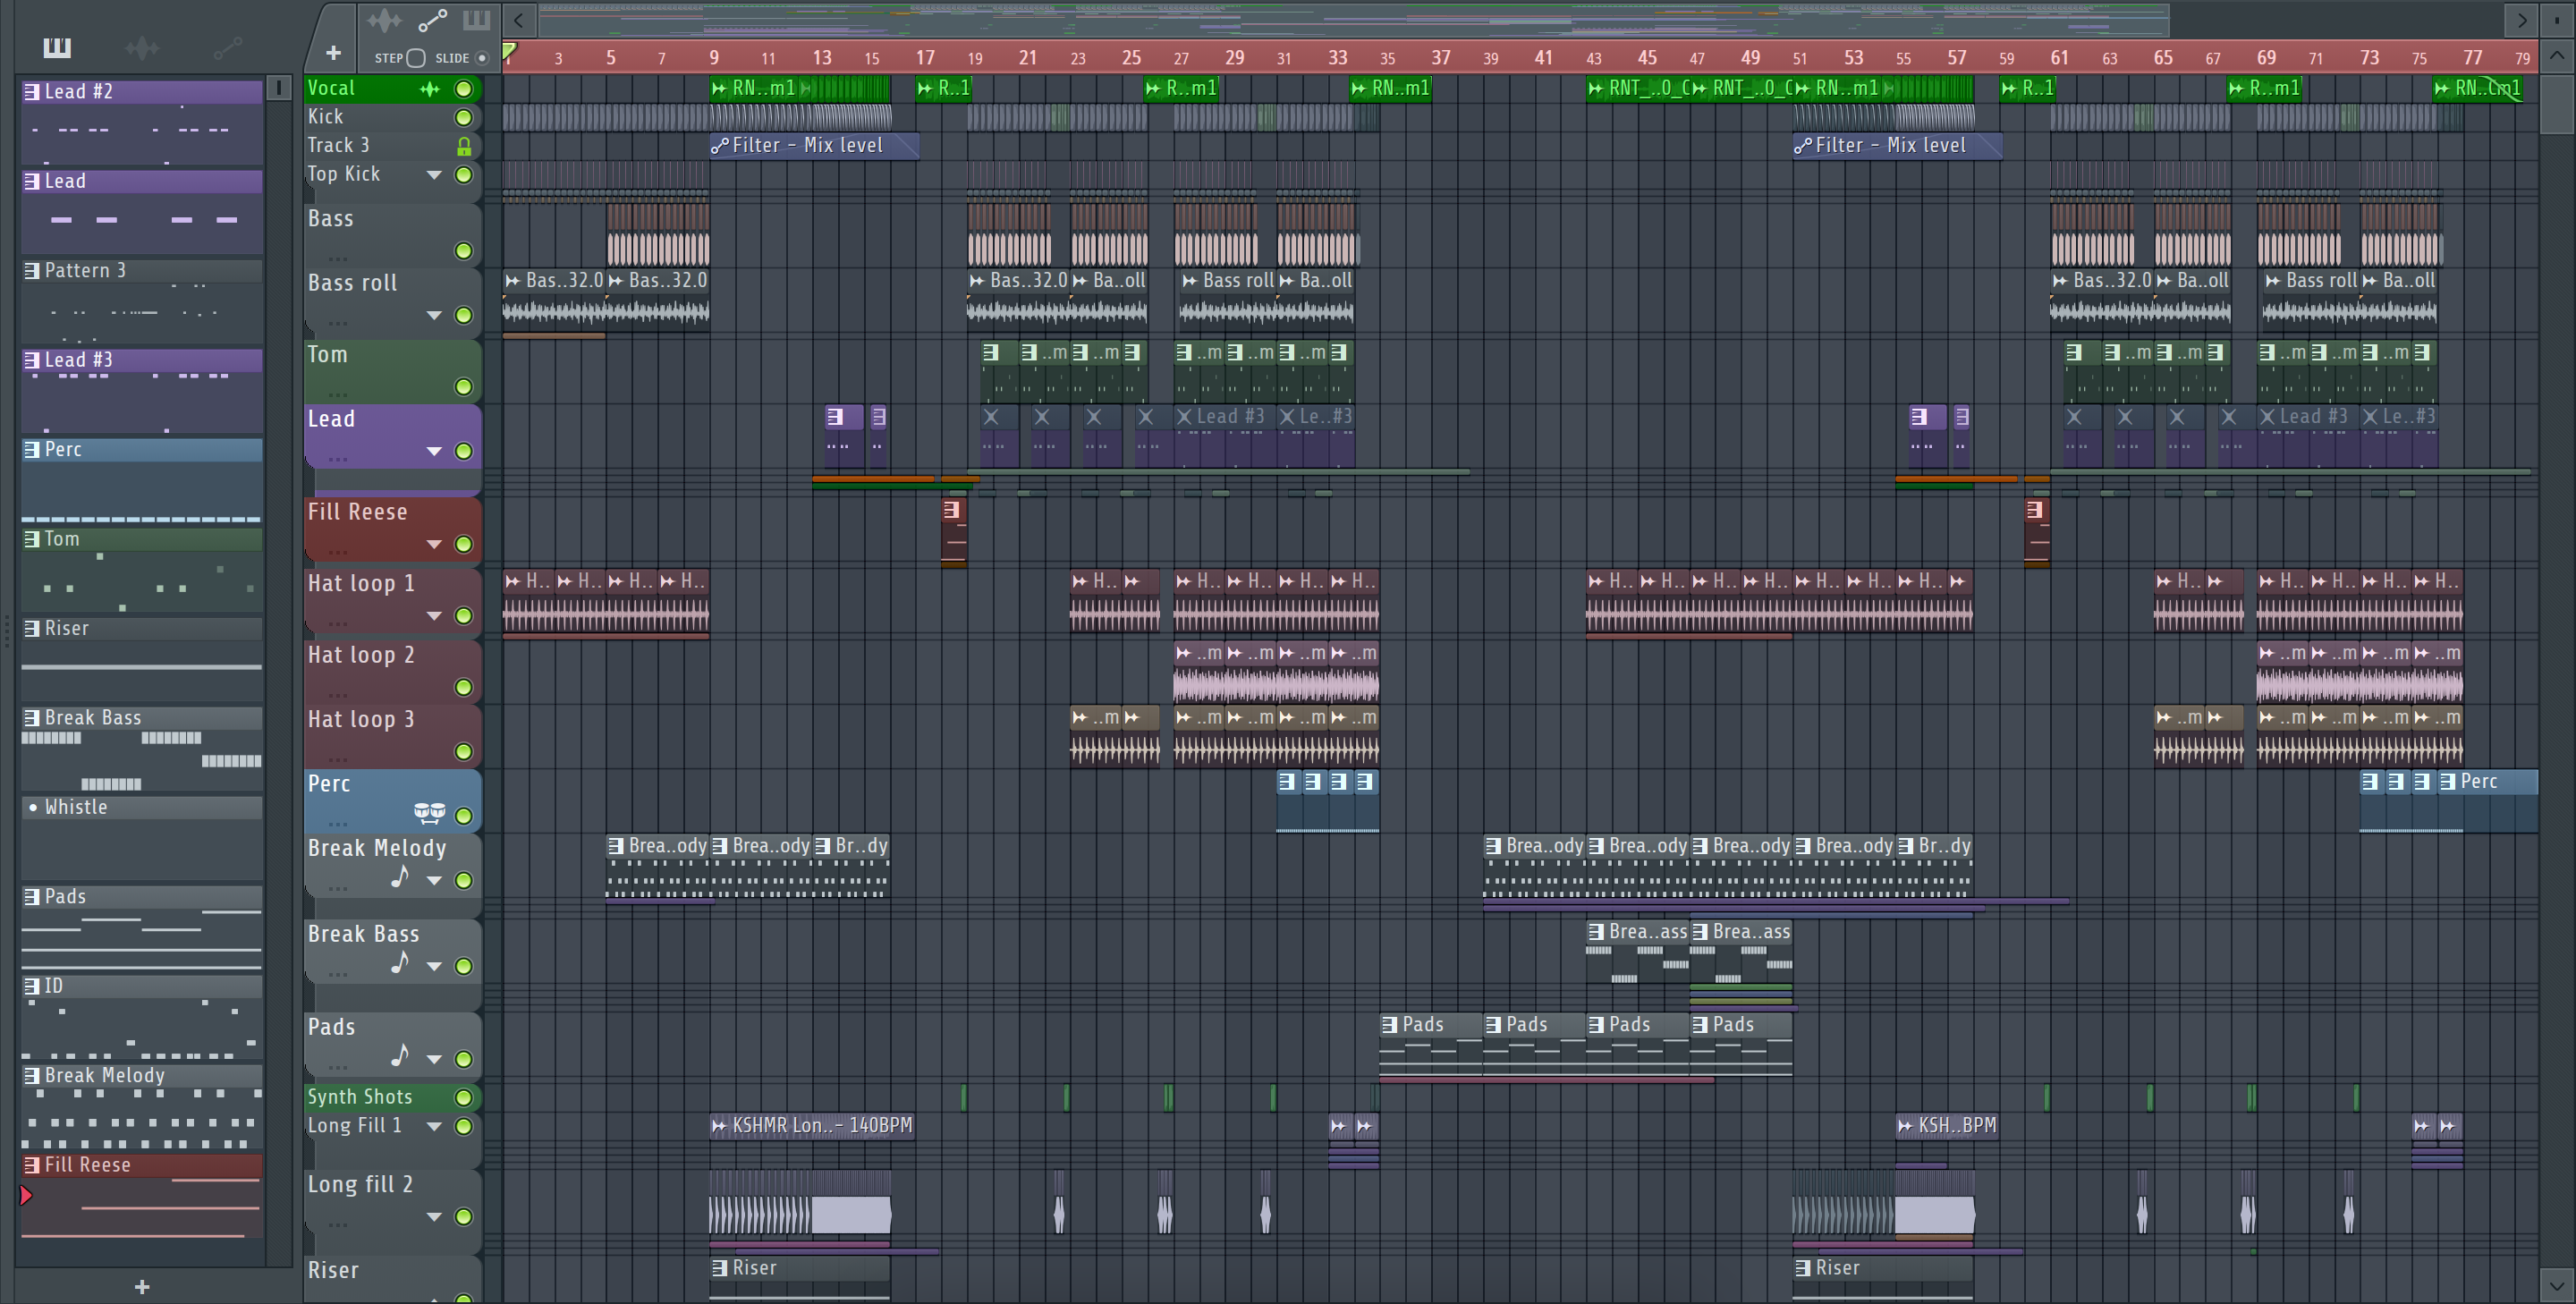Image resolution: width=2576 pixels, height=1304 pixels.
Task: Mute the Vocal track
Action: 464,89
